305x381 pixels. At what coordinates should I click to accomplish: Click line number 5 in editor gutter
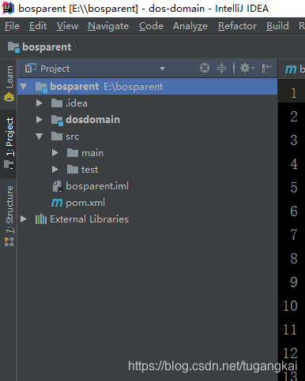point(294,188)
